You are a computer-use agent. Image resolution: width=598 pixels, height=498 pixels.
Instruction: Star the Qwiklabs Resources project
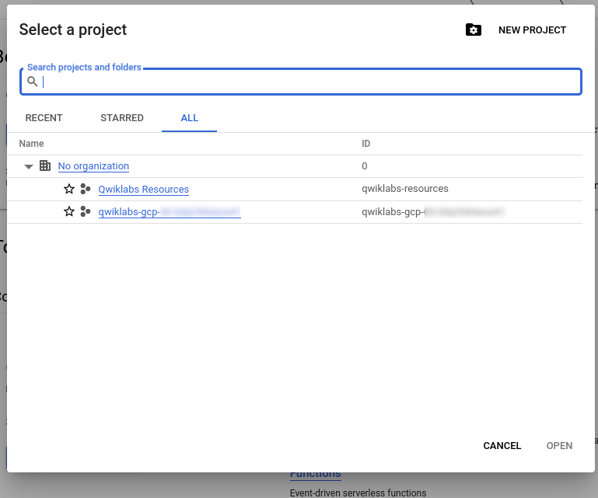[69, 189]
